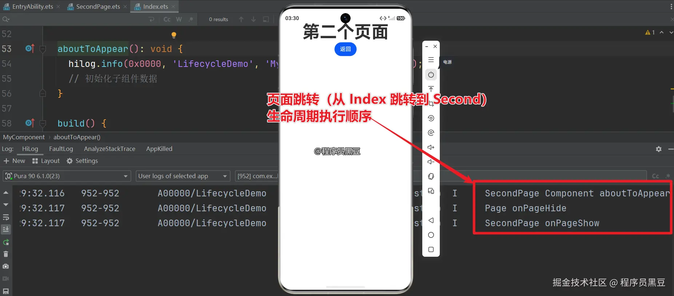Click the emulator home circle button
Screen dimensions: 674x296
(x=431, y=235)
